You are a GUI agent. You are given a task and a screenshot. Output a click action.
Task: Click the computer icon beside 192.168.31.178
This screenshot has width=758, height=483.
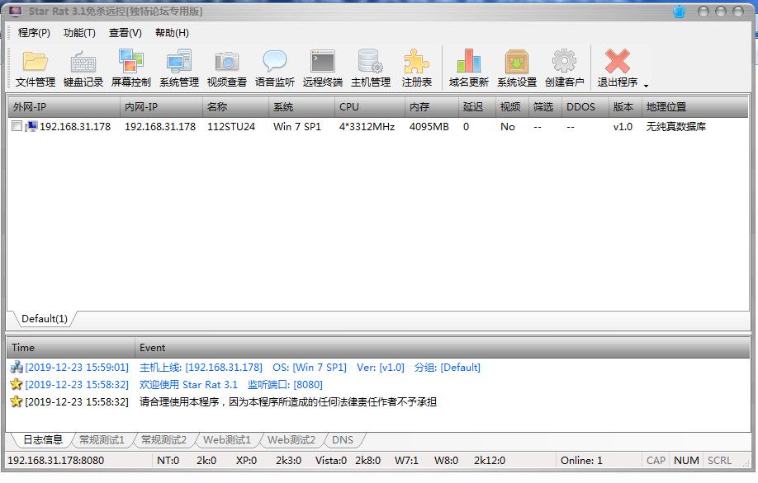coord(31,126)
